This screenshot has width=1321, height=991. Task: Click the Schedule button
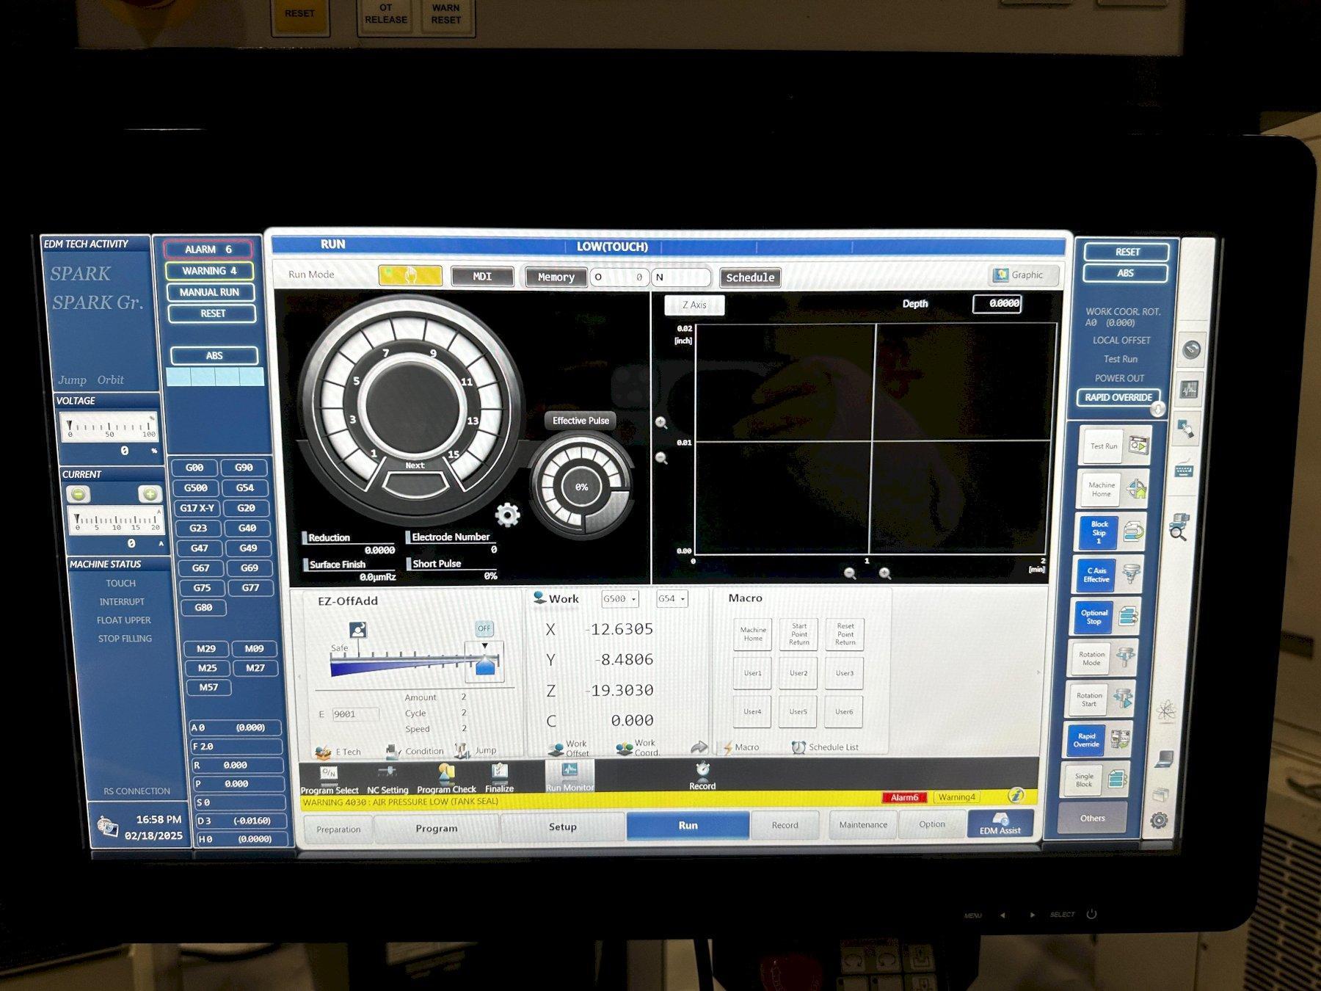(x=750, y=277)
